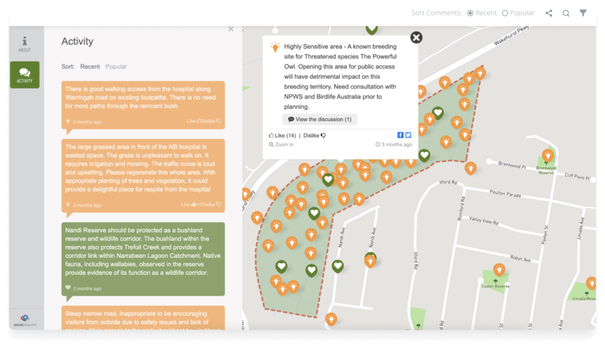Close the Powerful Owl comment popup
The height and width of the screenshot is (348, 605).
click(x=416, y=37)
